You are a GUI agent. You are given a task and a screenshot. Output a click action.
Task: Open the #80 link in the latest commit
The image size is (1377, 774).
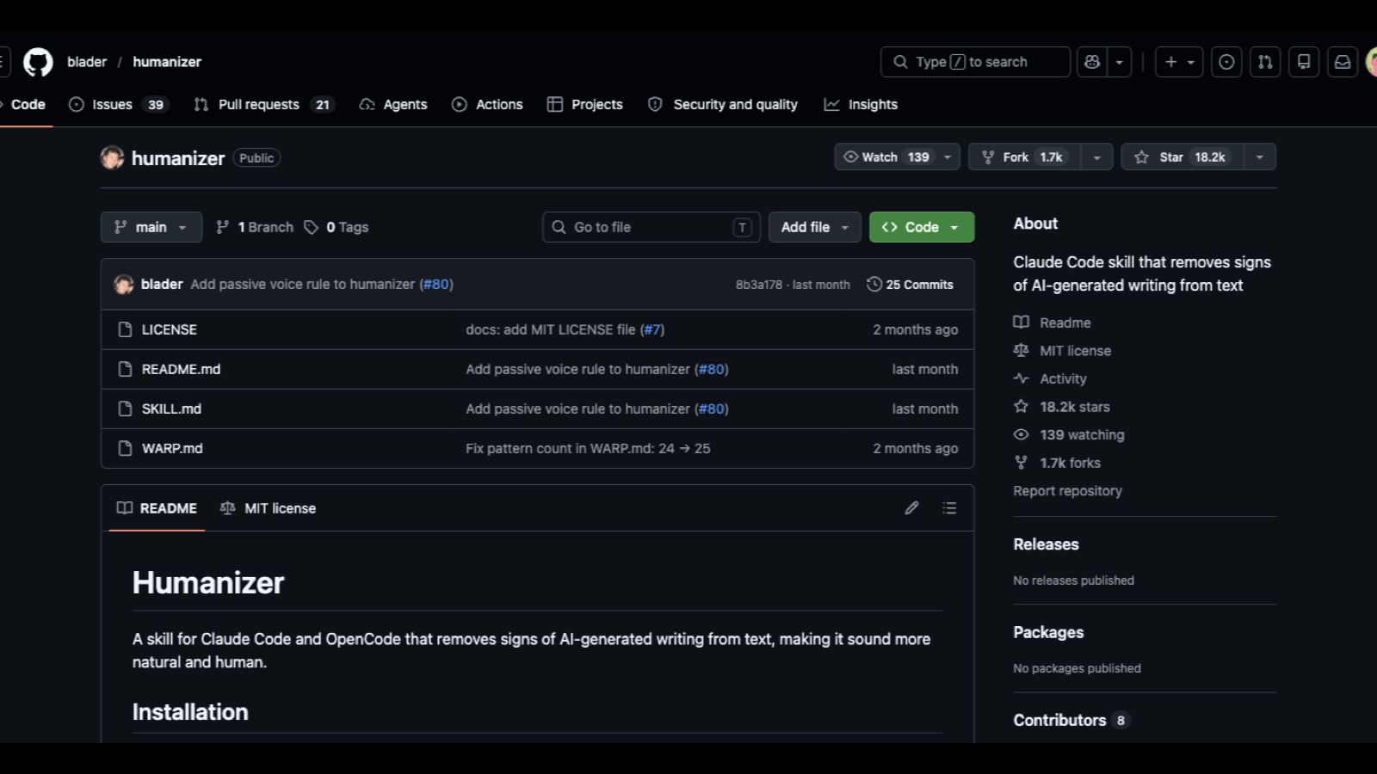pos(436,285)
